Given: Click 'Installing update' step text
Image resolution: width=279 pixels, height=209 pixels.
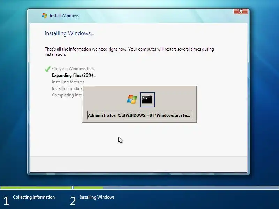Looking at the screenshot, I should 67,88.
